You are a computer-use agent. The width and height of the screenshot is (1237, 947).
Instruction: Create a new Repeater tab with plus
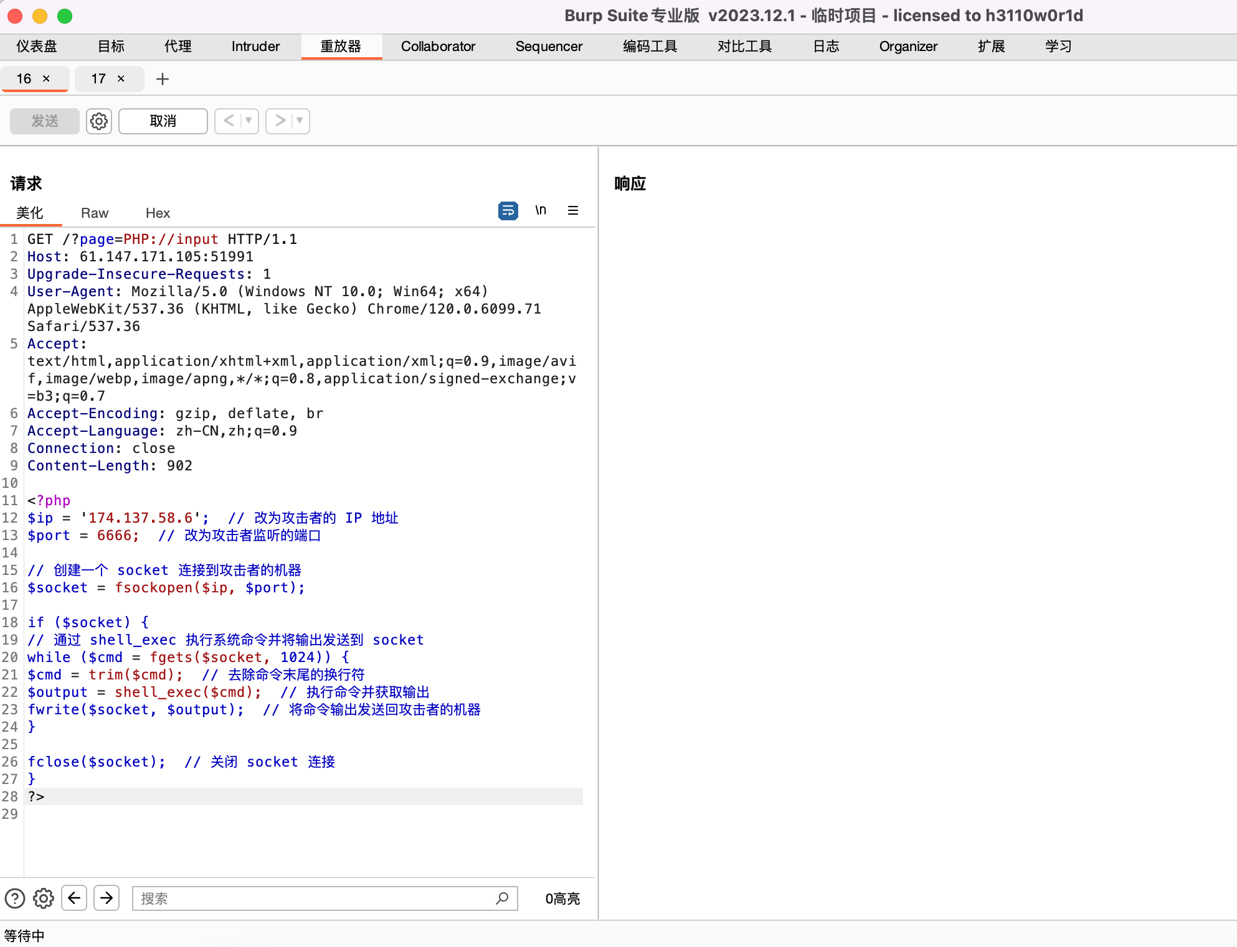163,78
